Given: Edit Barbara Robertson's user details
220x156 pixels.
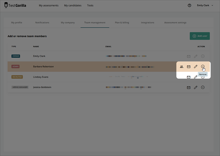Looking at the screenshot, I should 196,66.
